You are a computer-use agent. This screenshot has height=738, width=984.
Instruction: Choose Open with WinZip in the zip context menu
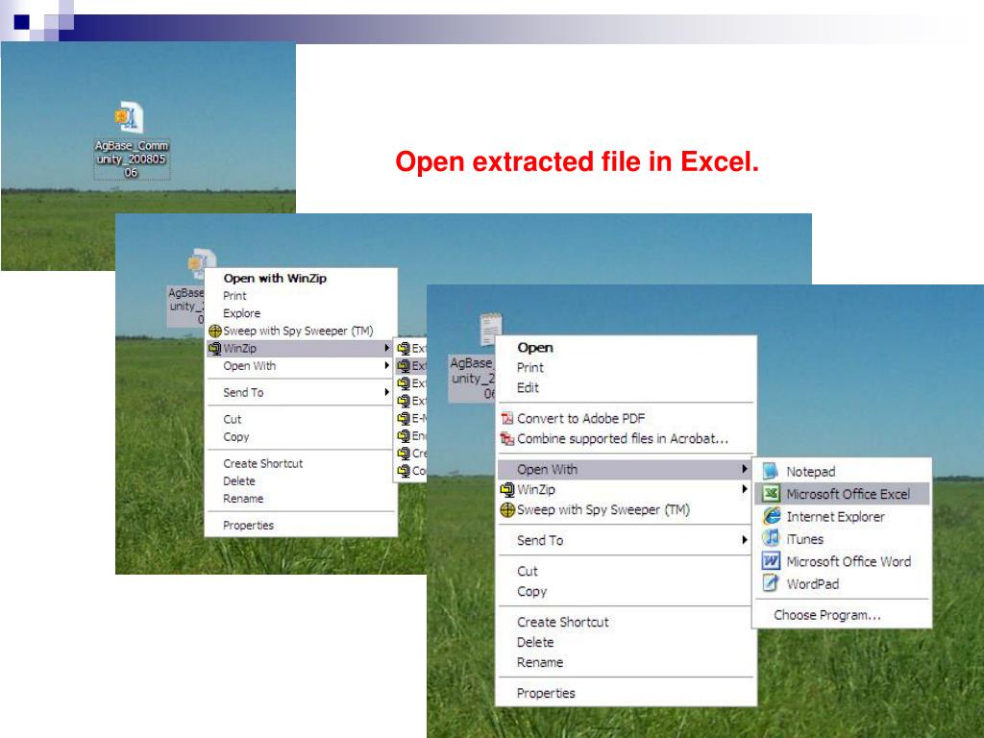[275, 278]
